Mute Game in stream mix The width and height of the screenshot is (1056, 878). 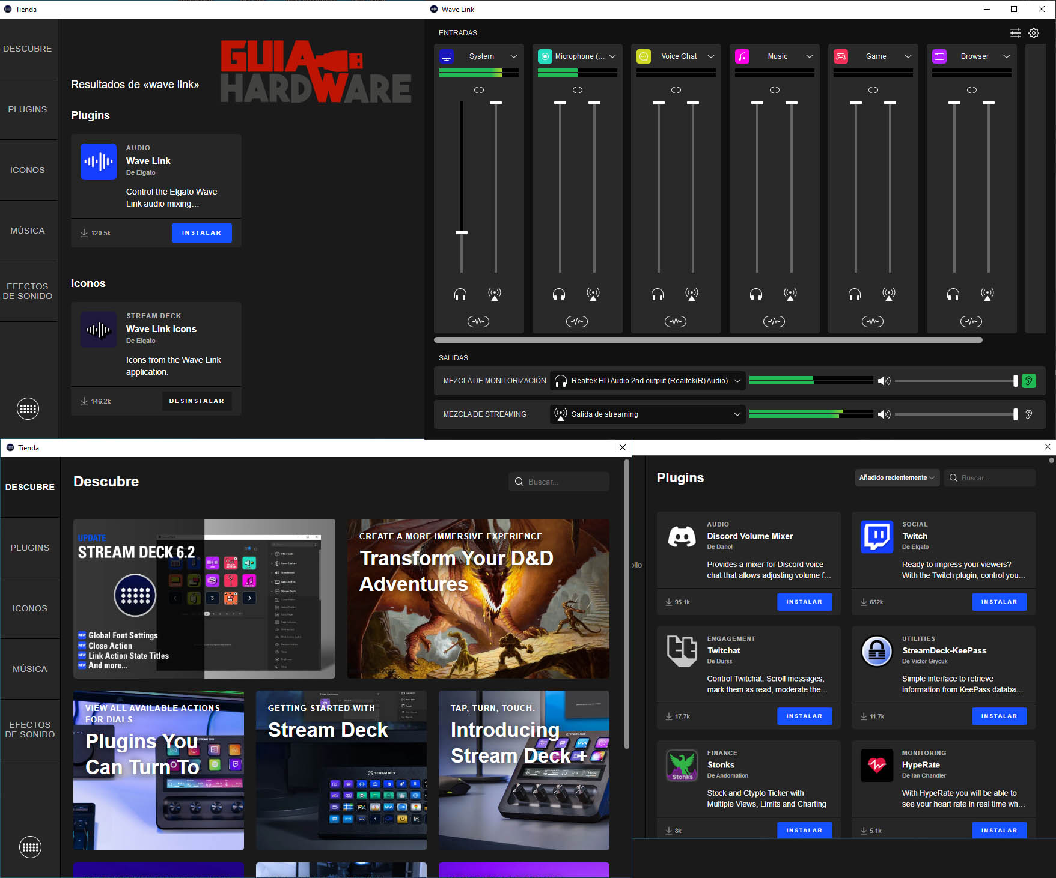click(889, 294)
